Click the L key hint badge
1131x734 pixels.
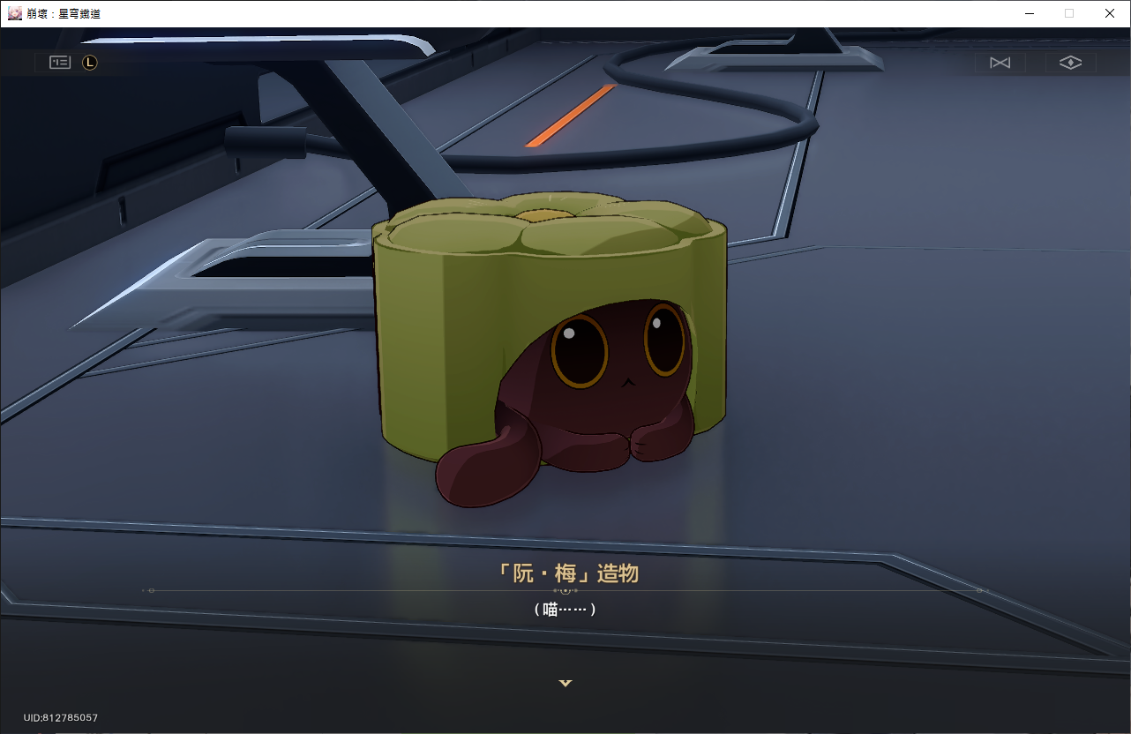point(89,63)
